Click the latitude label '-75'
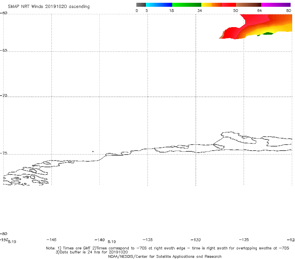The image size is (295, 259). click(4, 153)
